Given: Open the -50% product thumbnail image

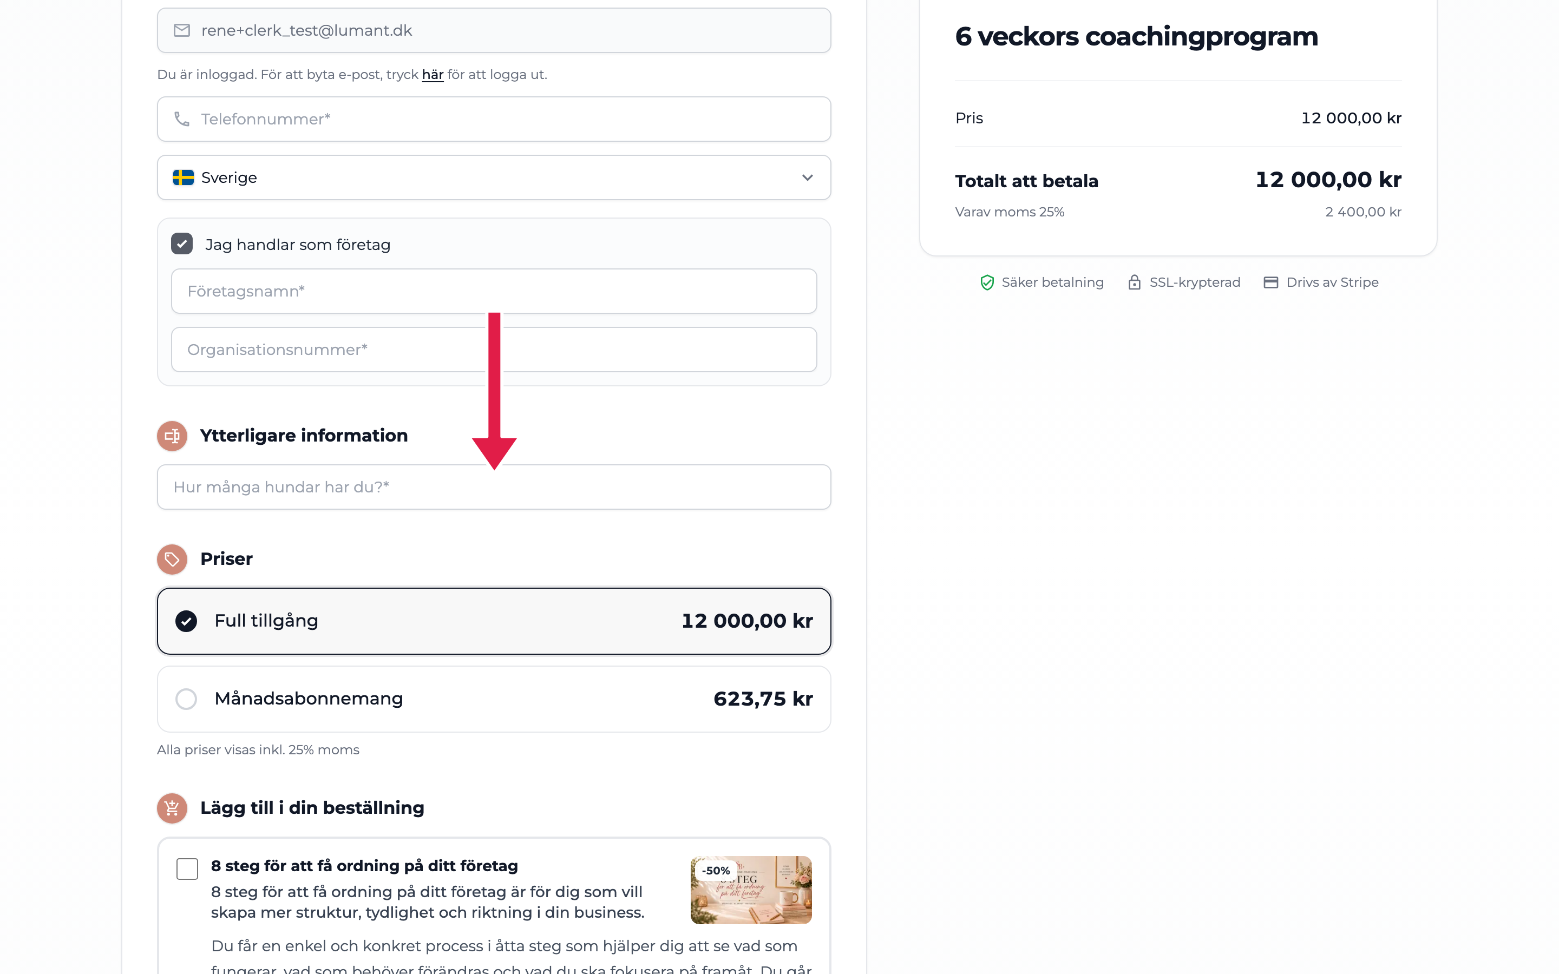Looking at the screenshot, I should click(751, 890).
